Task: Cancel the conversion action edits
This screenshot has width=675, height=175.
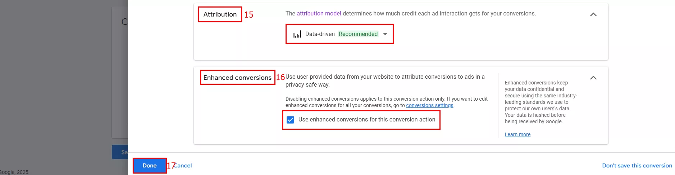Action: [x=183, y=166]
